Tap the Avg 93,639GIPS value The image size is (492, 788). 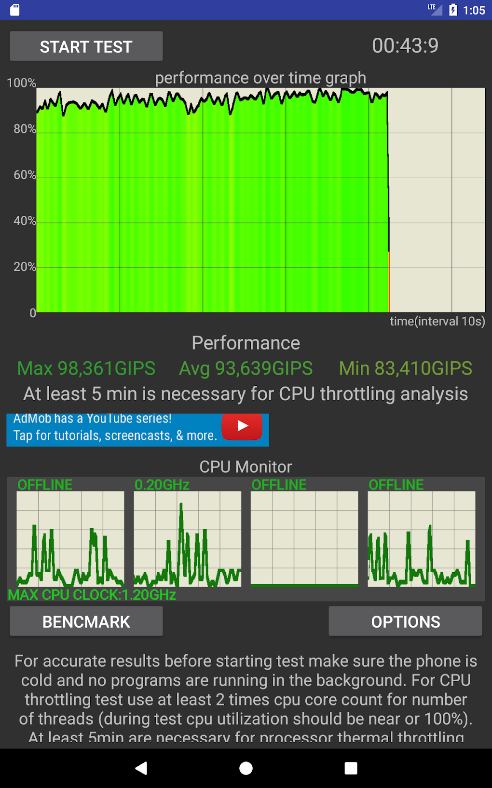tap(246, 368)
